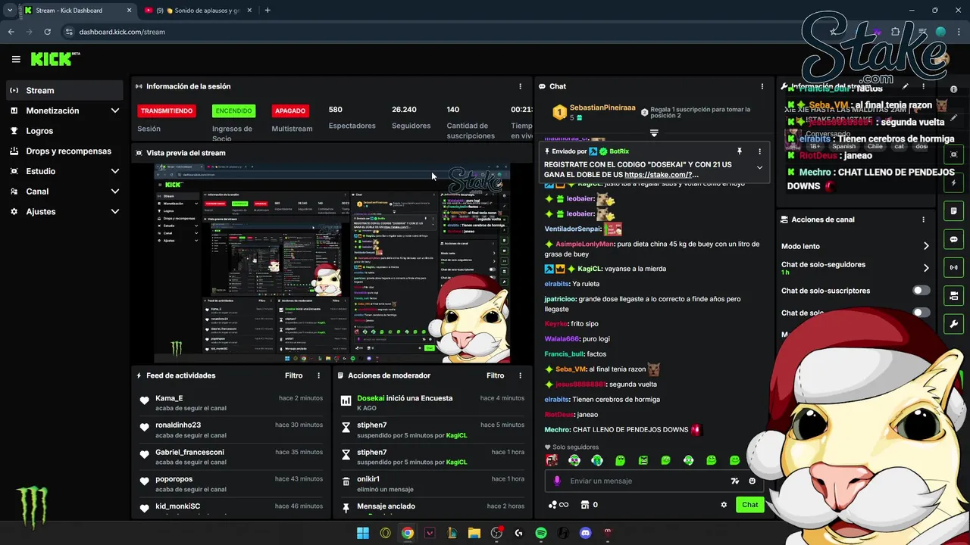This screenshot has width=970, height=545.
Task: Click Dosekai inició una Encuesta entry
Action: tap(432, 403)
